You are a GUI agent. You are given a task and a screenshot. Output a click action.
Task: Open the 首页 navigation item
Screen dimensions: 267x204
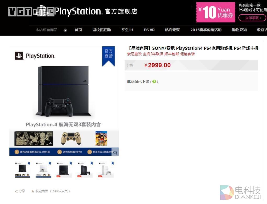(x=78, y=30)
